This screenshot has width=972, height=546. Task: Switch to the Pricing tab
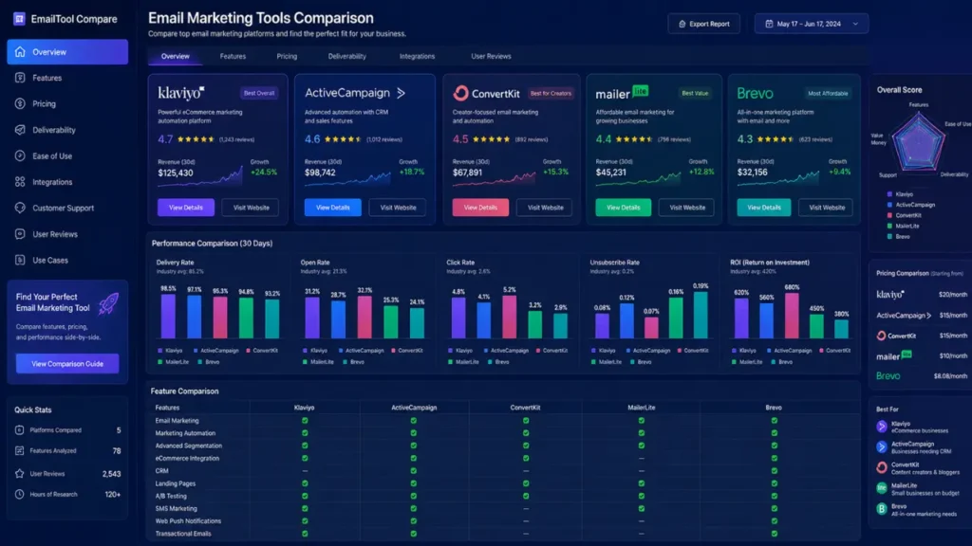pos(287,56)
